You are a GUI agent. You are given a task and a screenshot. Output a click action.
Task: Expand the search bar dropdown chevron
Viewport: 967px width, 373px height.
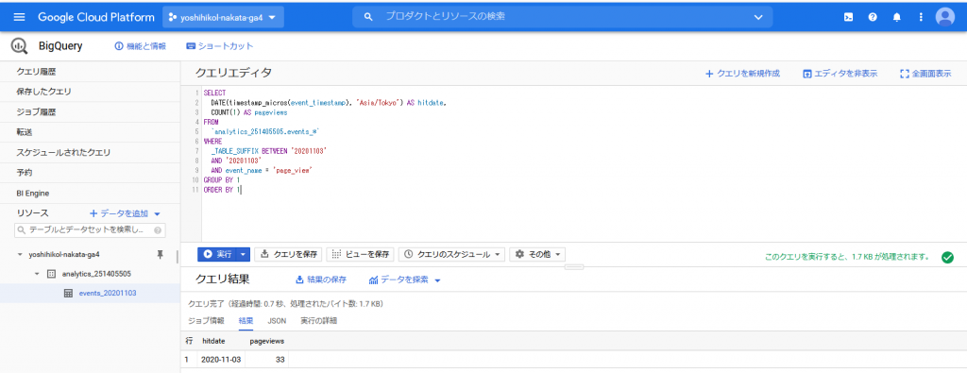click(758, 17)
